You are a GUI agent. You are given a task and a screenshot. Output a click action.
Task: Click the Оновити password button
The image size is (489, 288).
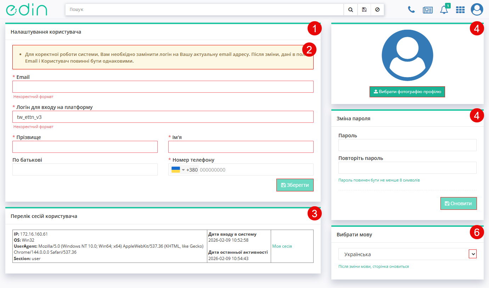(459, 203)
